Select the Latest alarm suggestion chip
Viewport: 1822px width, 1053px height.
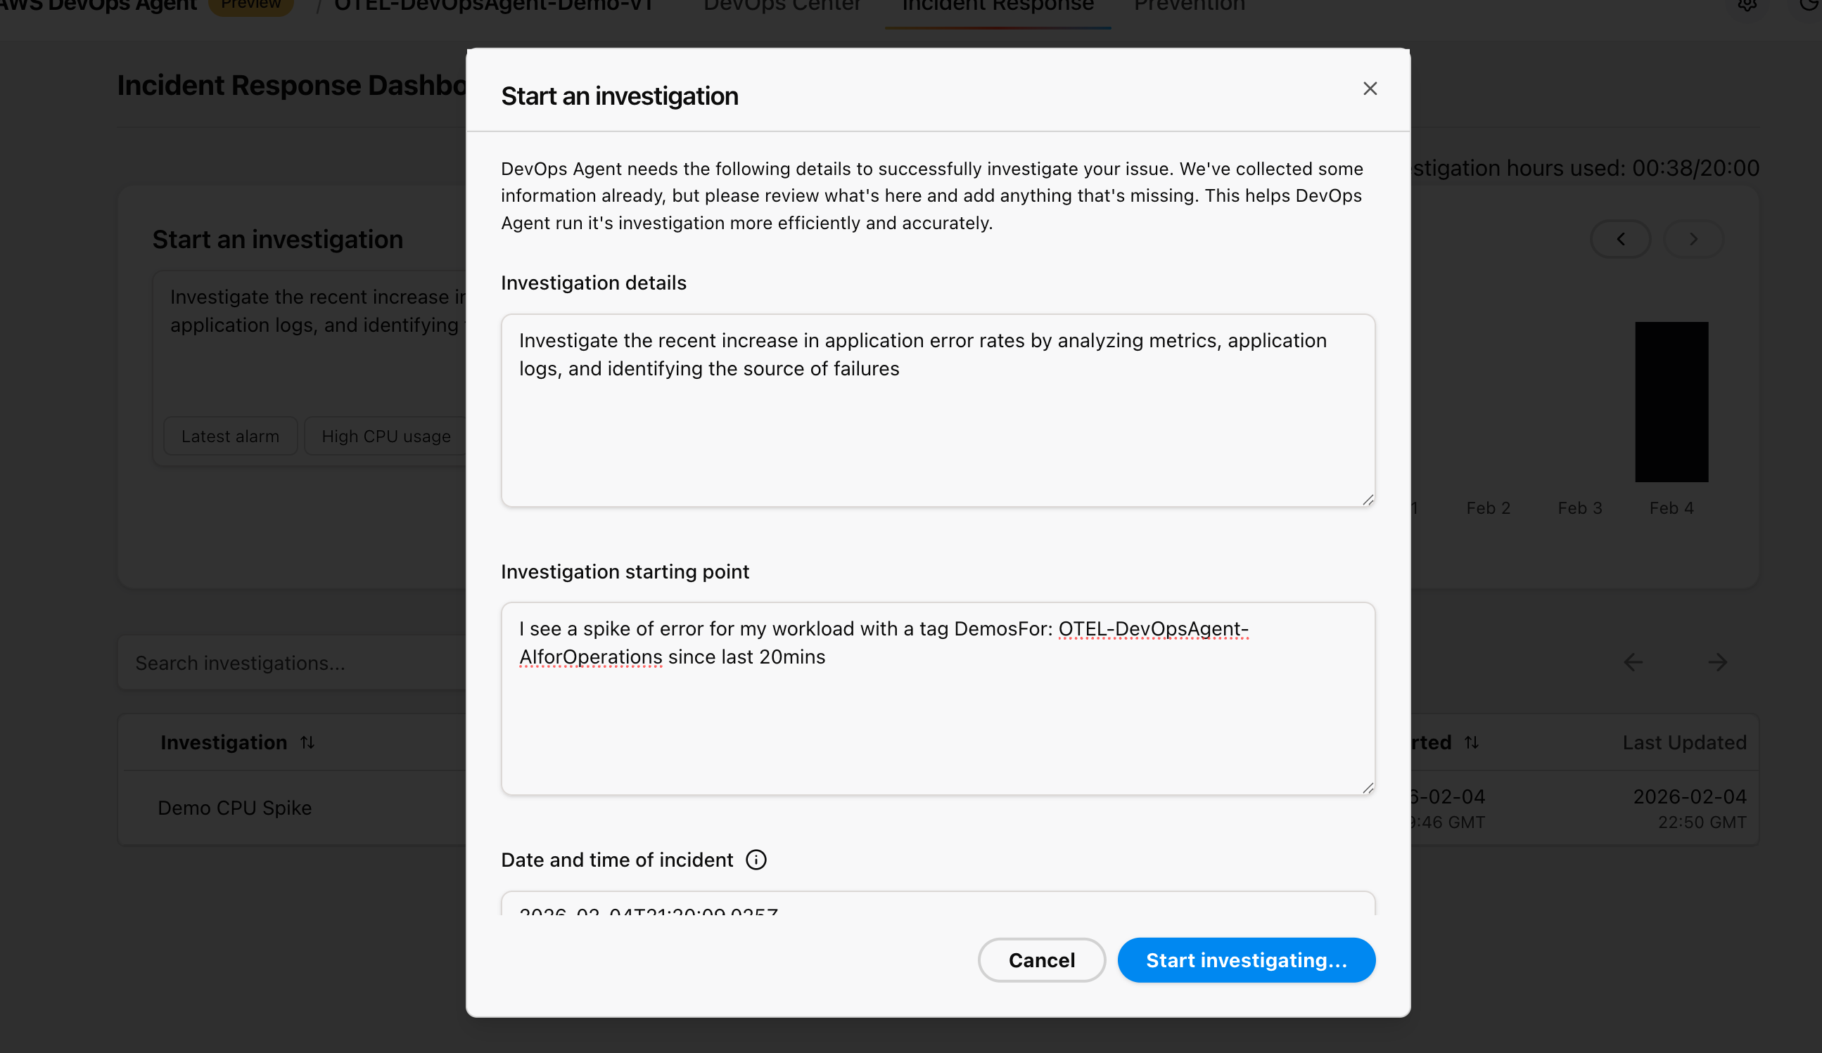pos(230,436)
